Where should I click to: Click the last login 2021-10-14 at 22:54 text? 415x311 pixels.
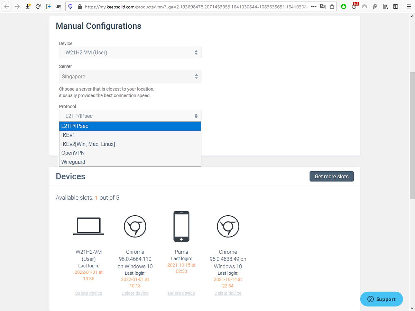(x=228, y=282)
